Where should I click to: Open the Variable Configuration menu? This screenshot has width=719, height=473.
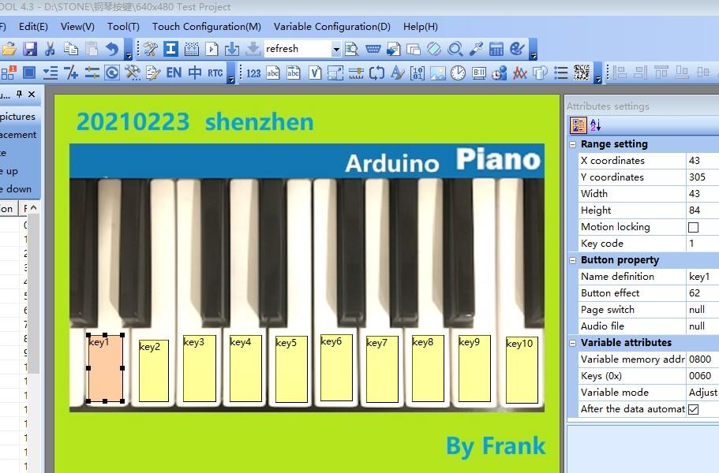pos(331,26)
